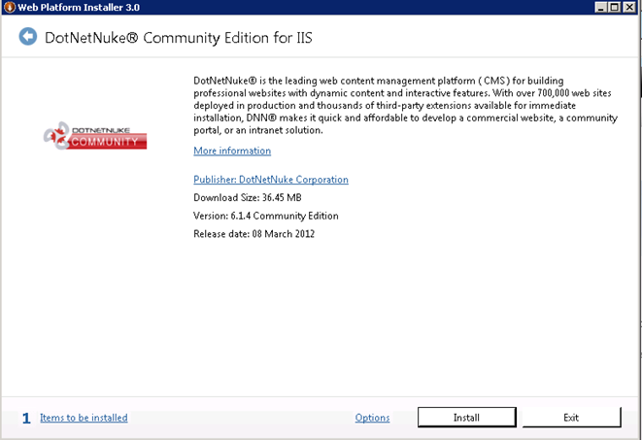Click the Download Size: 36.45 MB text
The image size is (642, 440).
(x=248, y=198)
